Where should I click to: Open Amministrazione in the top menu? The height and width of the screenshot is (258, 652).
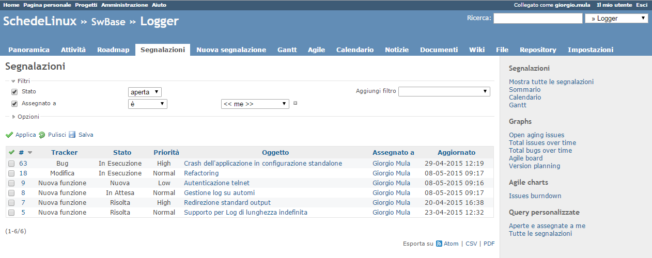(x=125, y=5)
